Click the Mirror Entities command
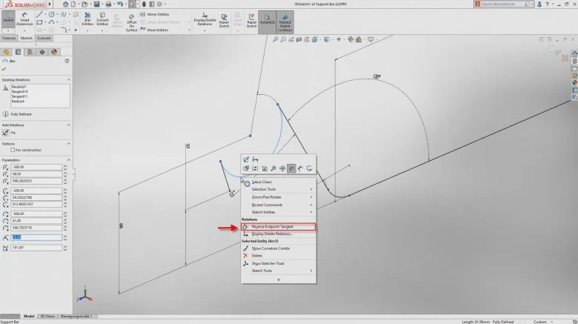Screen dimensions: 578x324 154,14
